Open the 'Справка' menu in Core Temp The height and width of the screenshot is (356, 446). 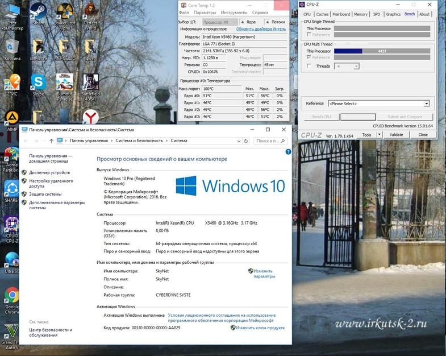tap(260, 13)
